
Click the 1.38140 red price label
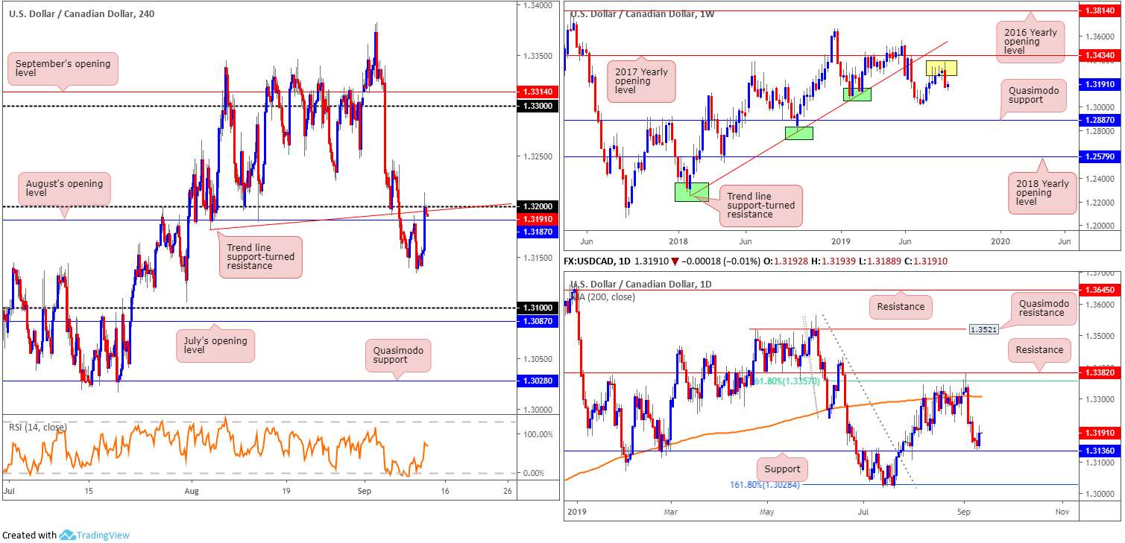1099,12
